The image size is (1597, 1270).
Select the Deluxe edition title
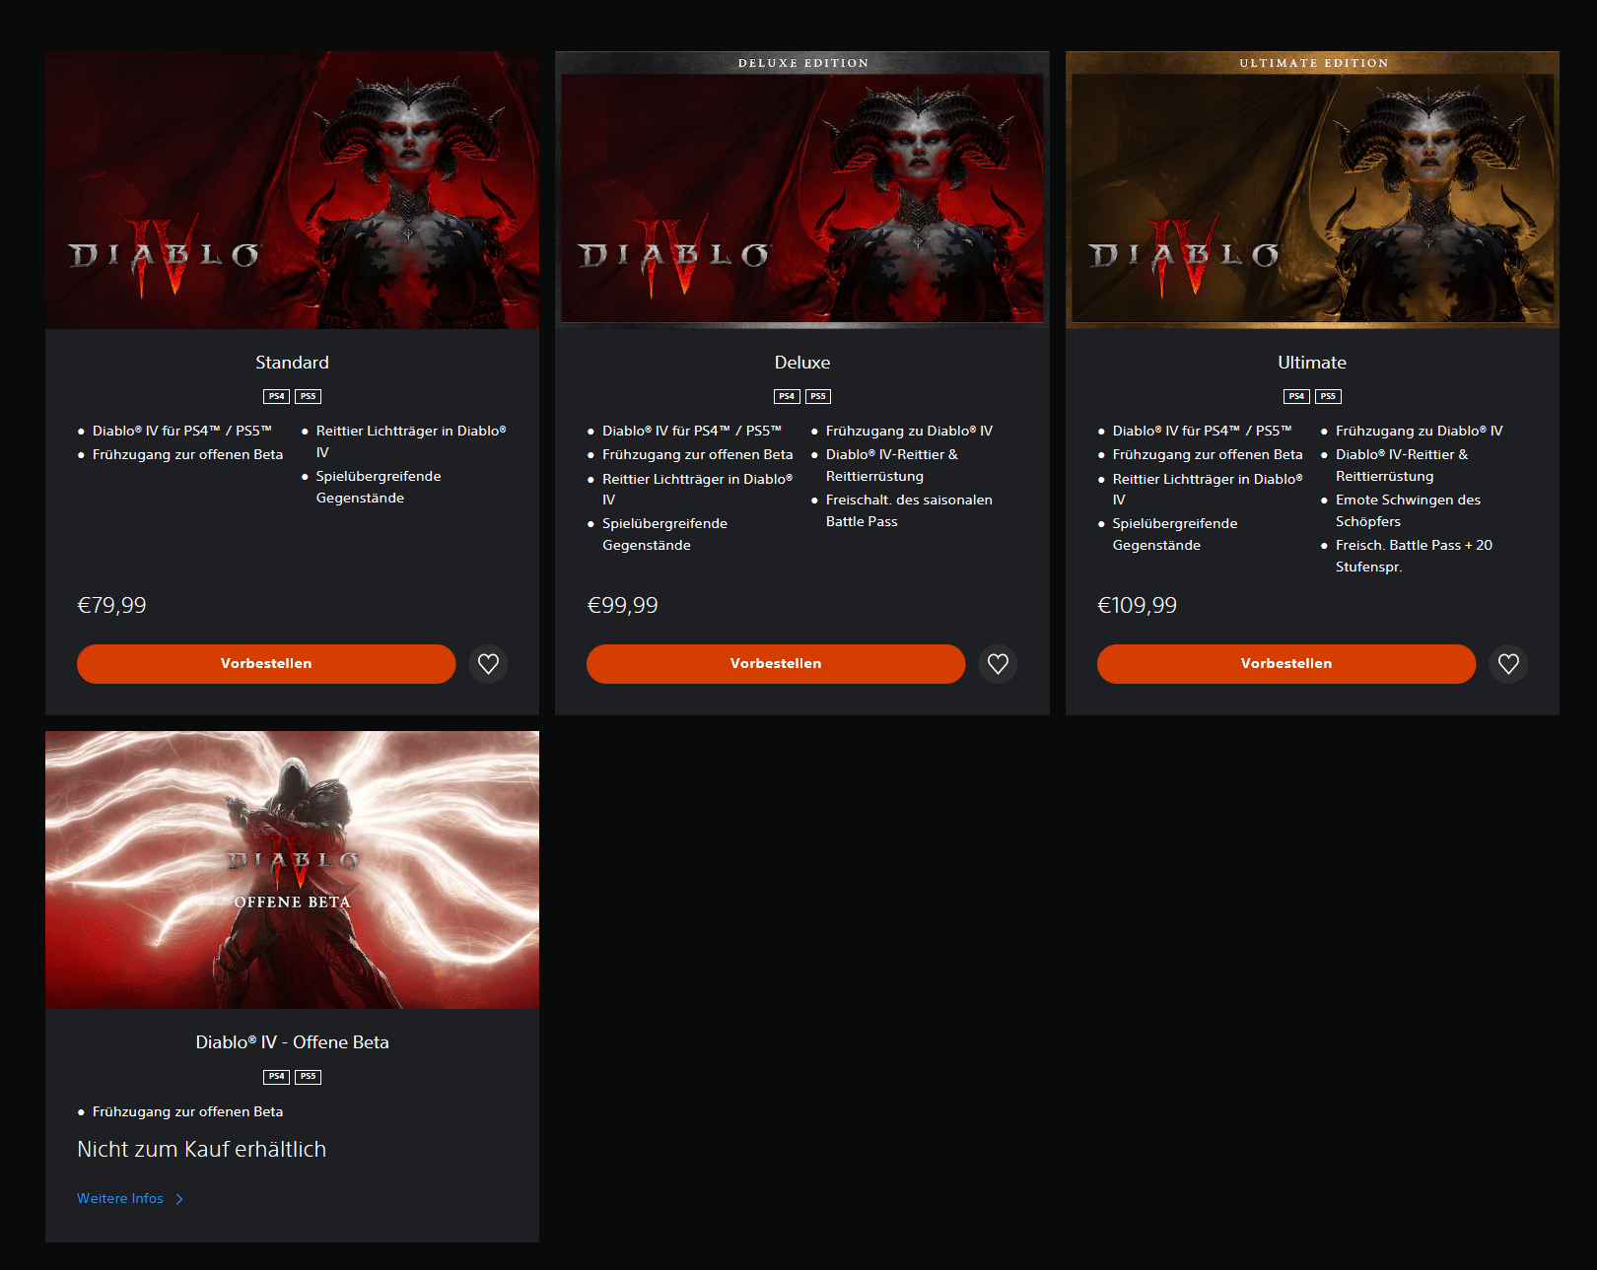[x=802, y=363]
